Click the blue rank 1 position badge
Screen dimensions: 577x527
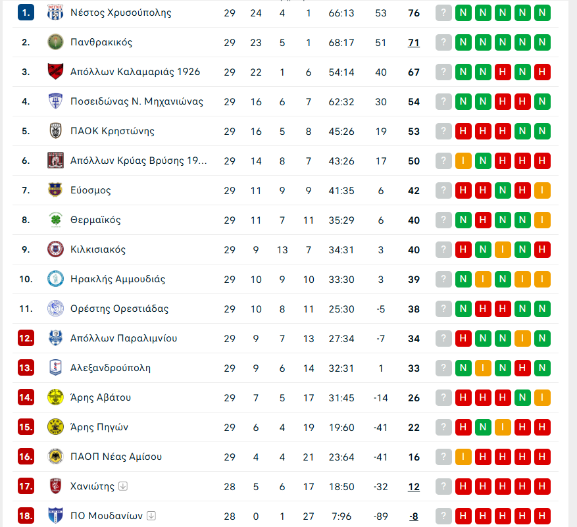click(x=26, y=13)
